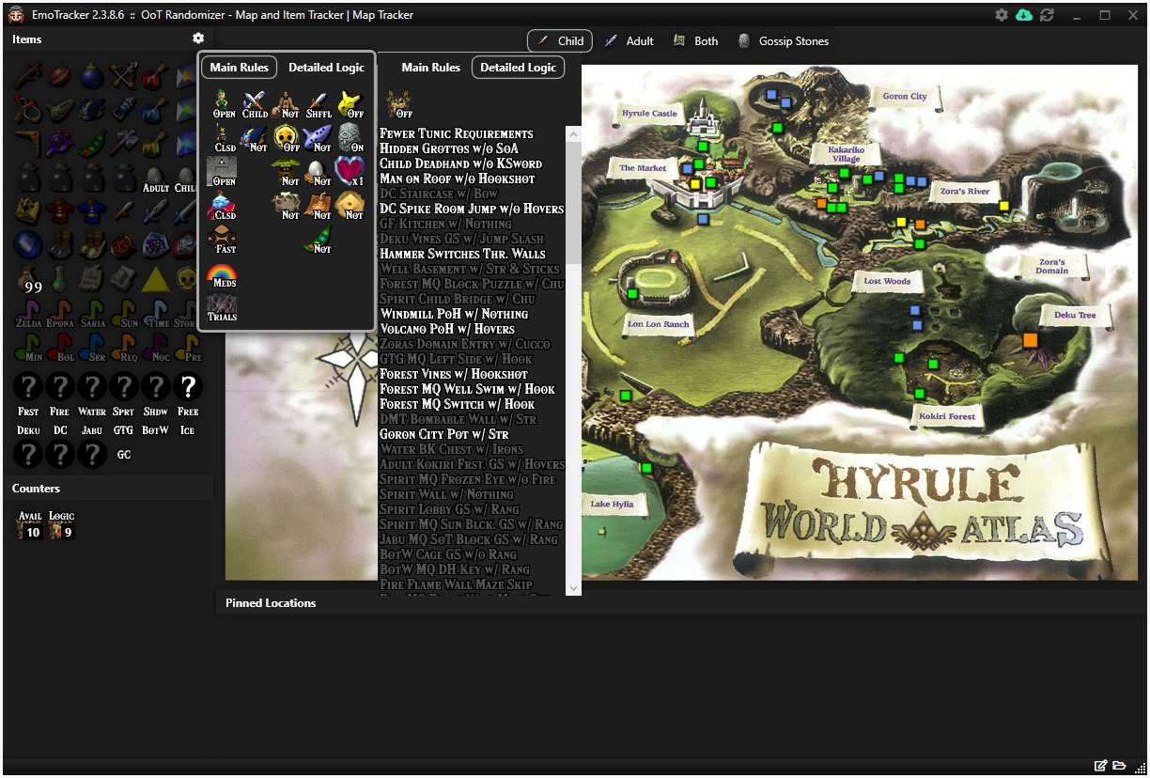Click the cloud download icon in title bar
The image size is (1150, 778).
[x=1024, y=15]
